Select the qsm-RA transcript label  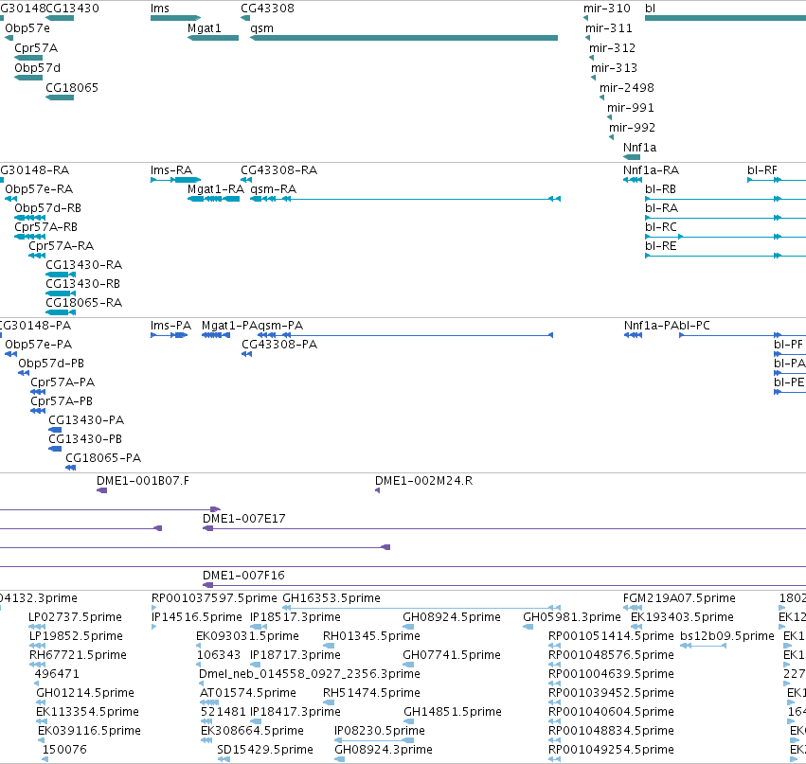pos(273,189)
